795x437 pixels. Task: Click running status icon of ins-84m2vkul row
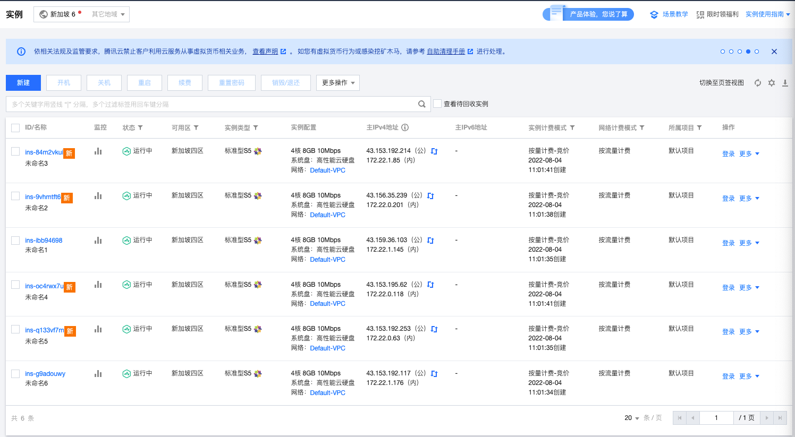click(x=126, y=151)
